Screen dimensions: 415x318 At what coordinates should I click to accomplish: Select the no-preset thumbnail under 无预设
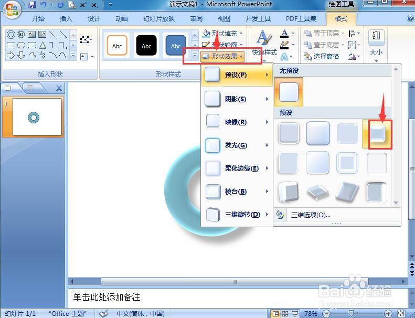tap(289, 92)
